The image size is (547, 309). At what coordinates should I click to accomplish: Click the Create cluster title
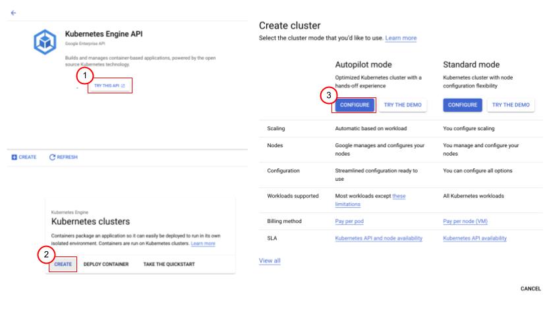(x=289, y=26)
